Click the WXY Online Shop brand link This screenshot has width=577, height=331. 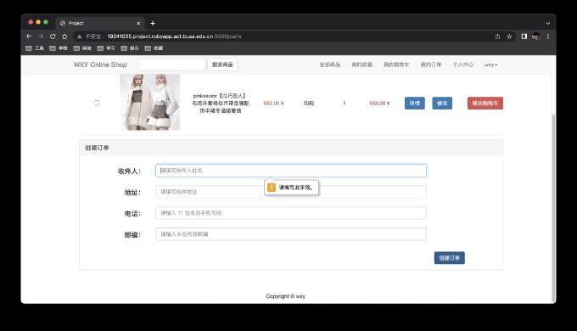(100, 65)
